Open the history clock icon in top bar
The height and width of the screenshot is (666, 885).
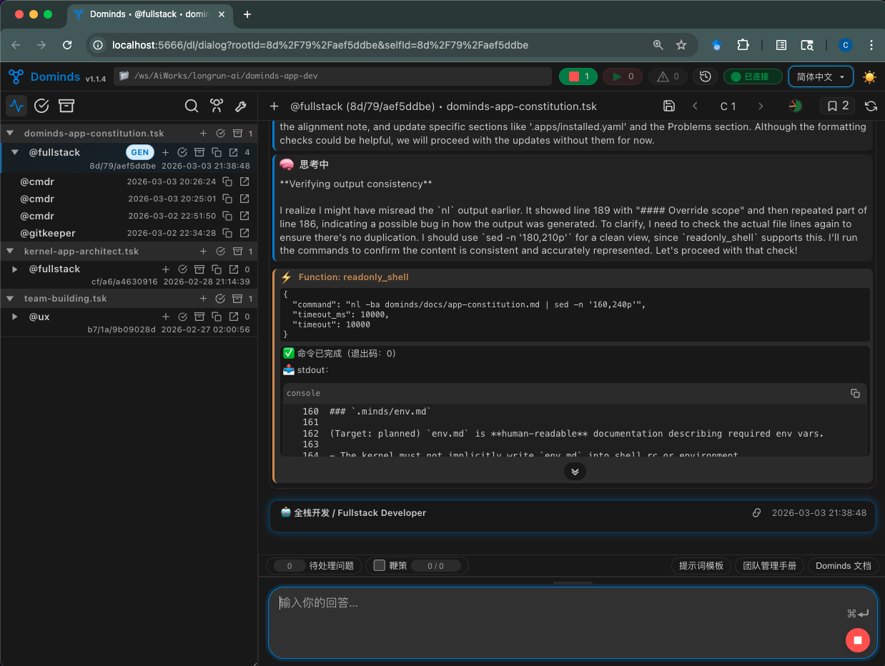[x=706, y=76]
